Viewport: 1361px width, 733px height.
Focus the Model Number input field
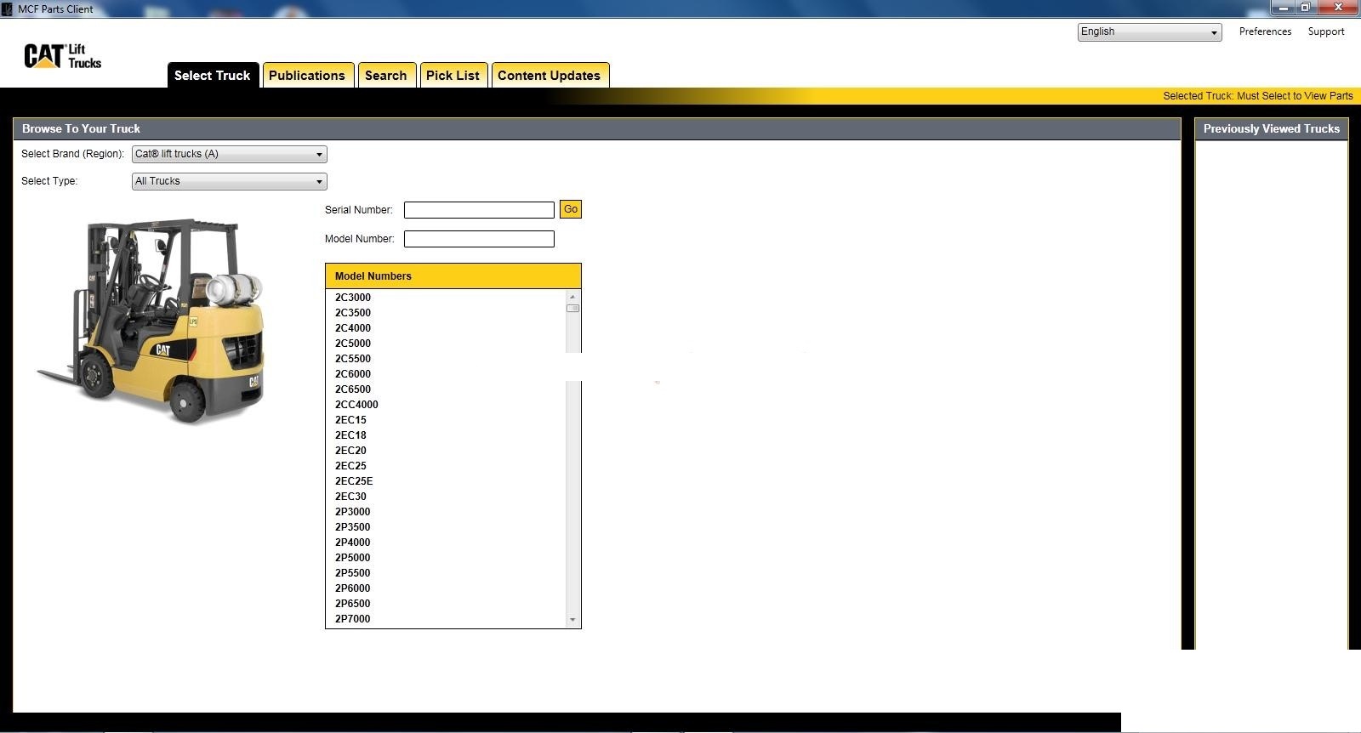pos(479,239)
